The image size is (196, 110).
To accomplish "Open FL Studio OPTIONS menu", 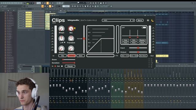I will coord(15,3).
